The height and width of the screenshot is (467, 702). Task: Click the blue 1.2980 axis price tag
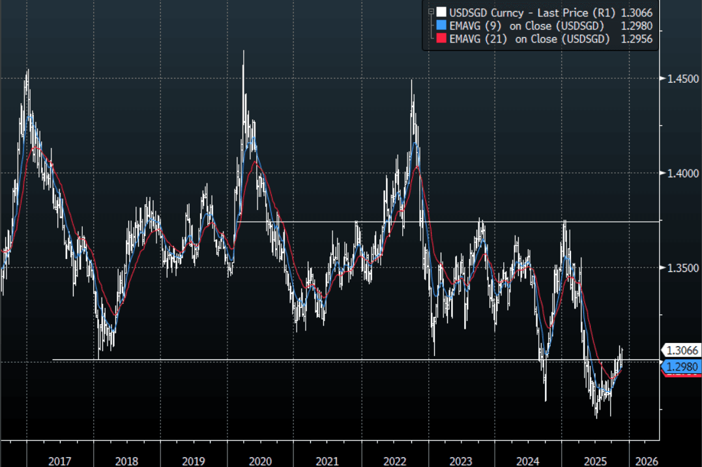pos(682,367)
